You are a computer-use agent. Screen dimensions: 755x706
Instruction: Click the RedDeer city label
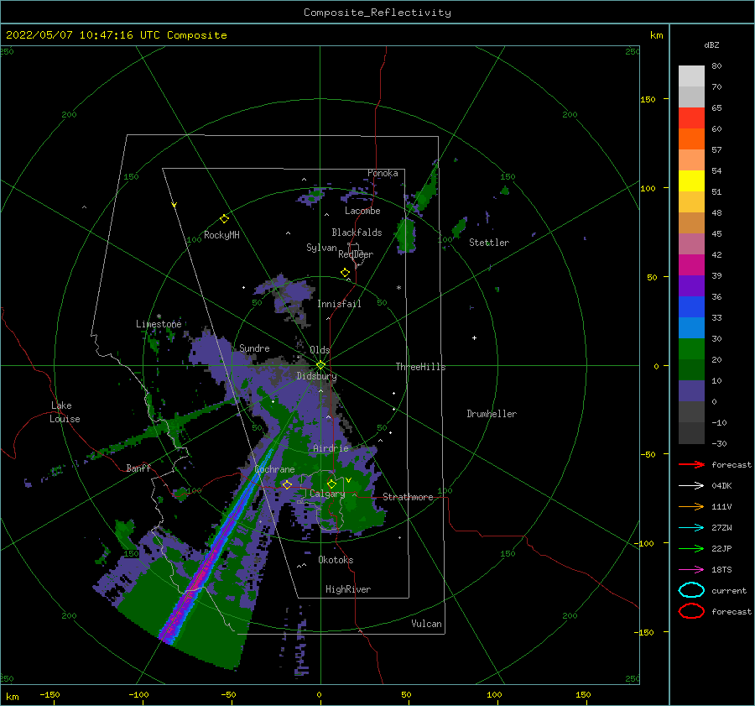[356, 254]
